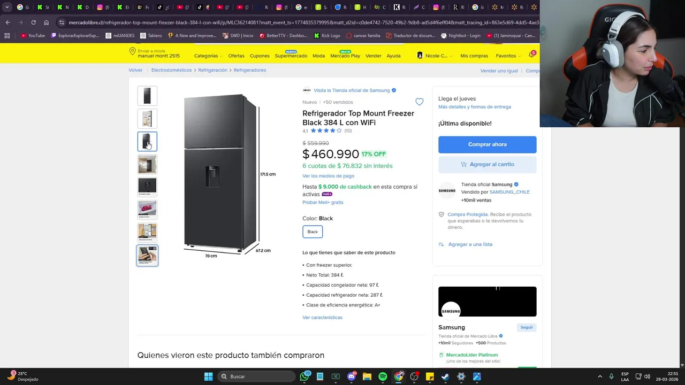Click the Samsung store logo beside Tienda oficial

(447, 191)
